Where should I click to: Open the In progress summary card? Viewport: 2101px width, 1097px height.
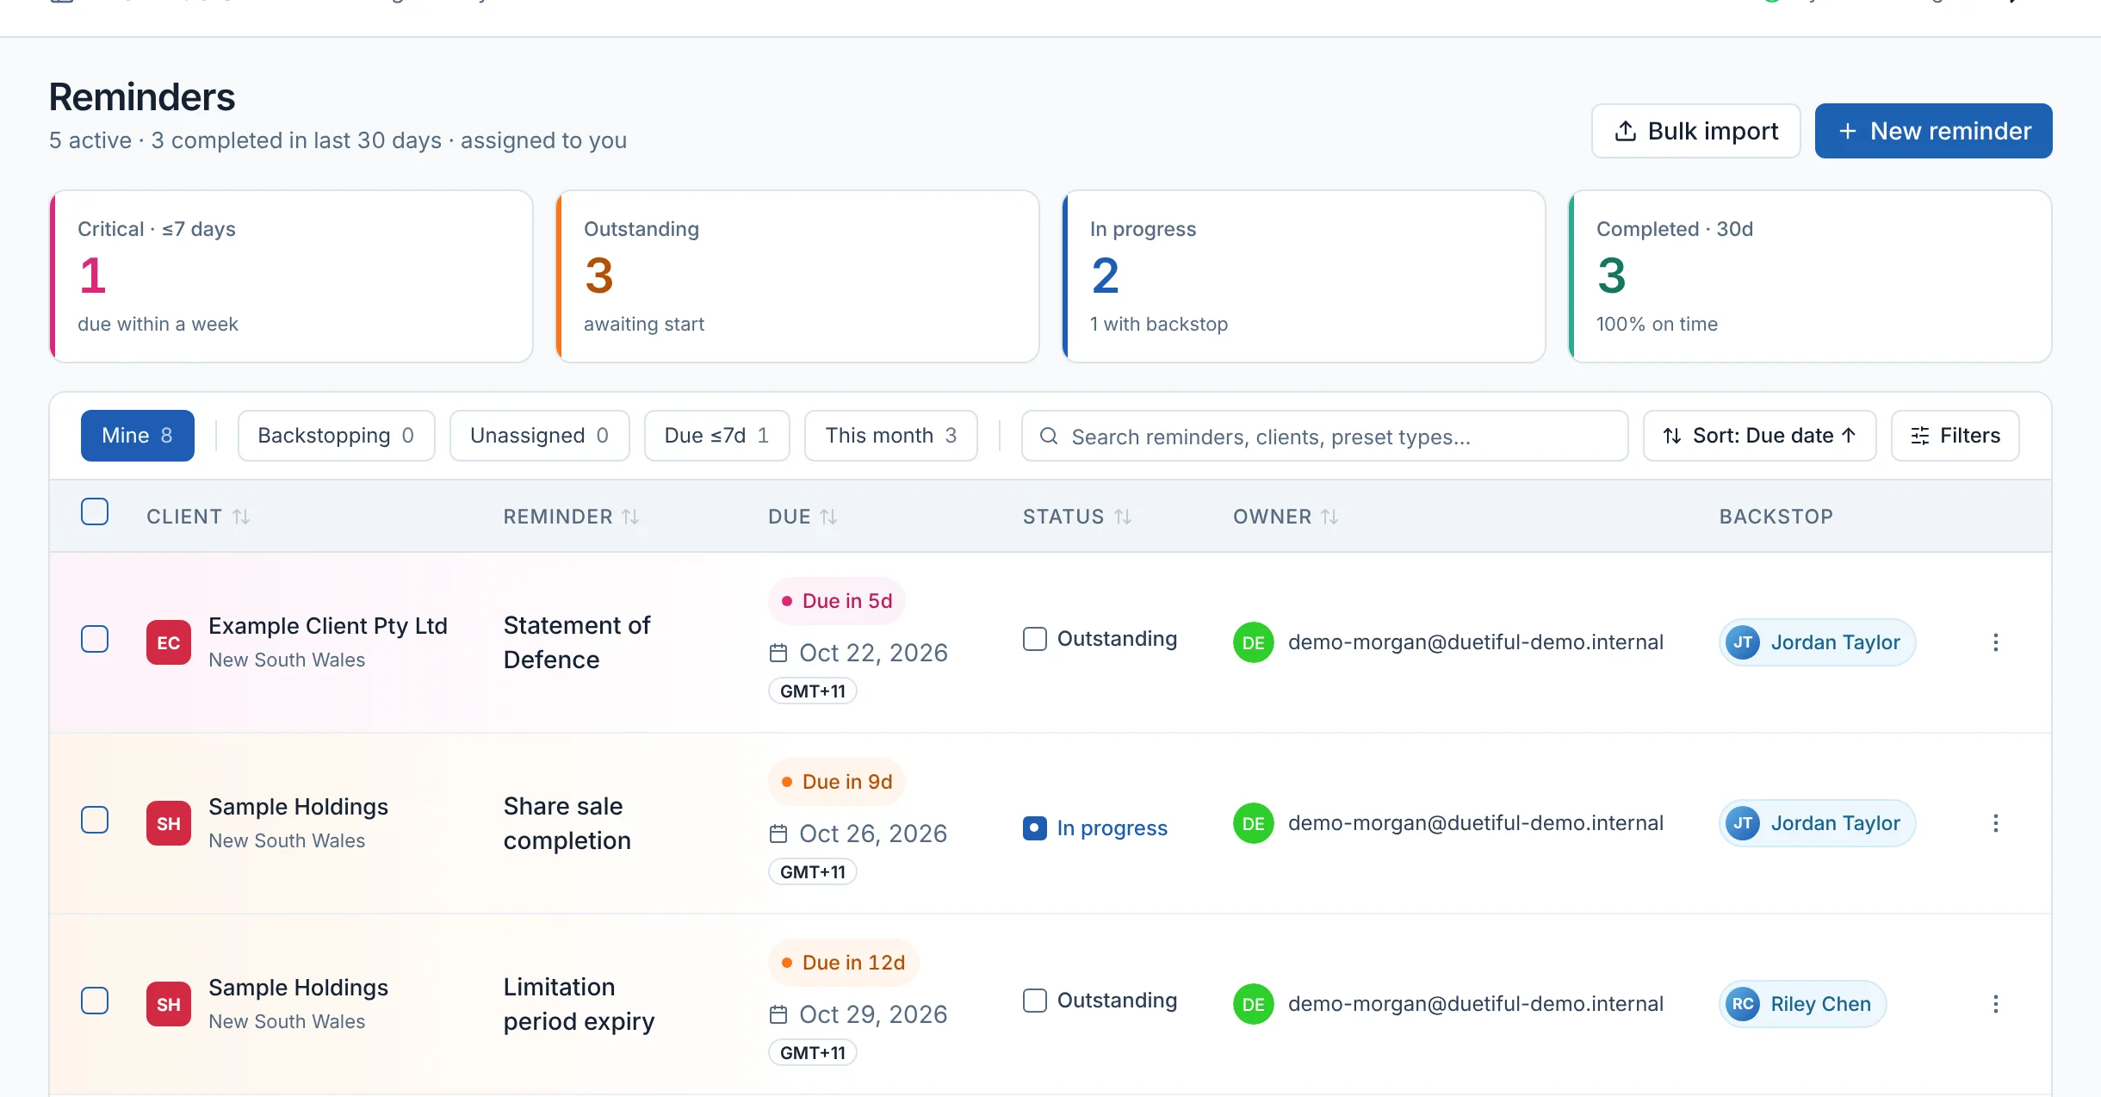(1304, 276)
